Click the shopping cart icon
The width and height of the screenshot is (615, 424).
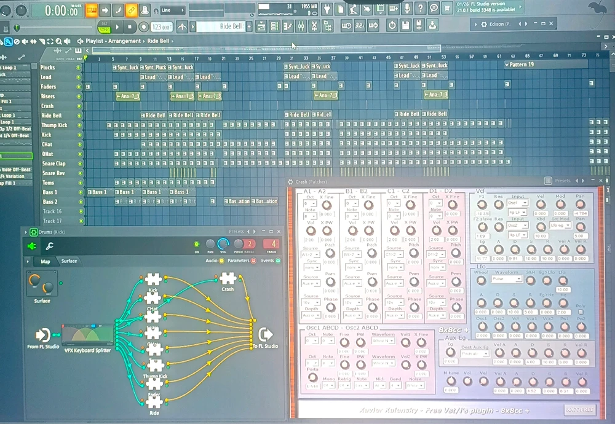446,9
